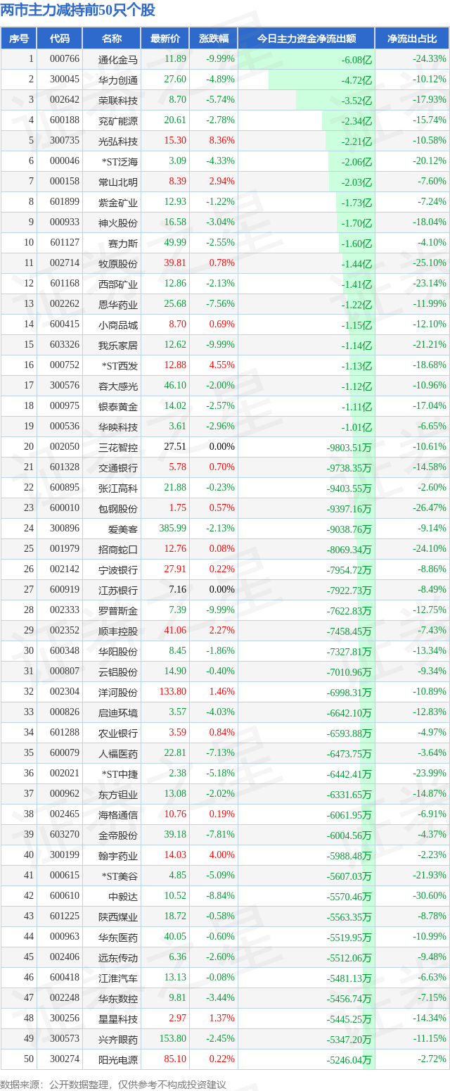Click stock name *ST泛海
Viewport: 450px width, 1091px height.
120,162
